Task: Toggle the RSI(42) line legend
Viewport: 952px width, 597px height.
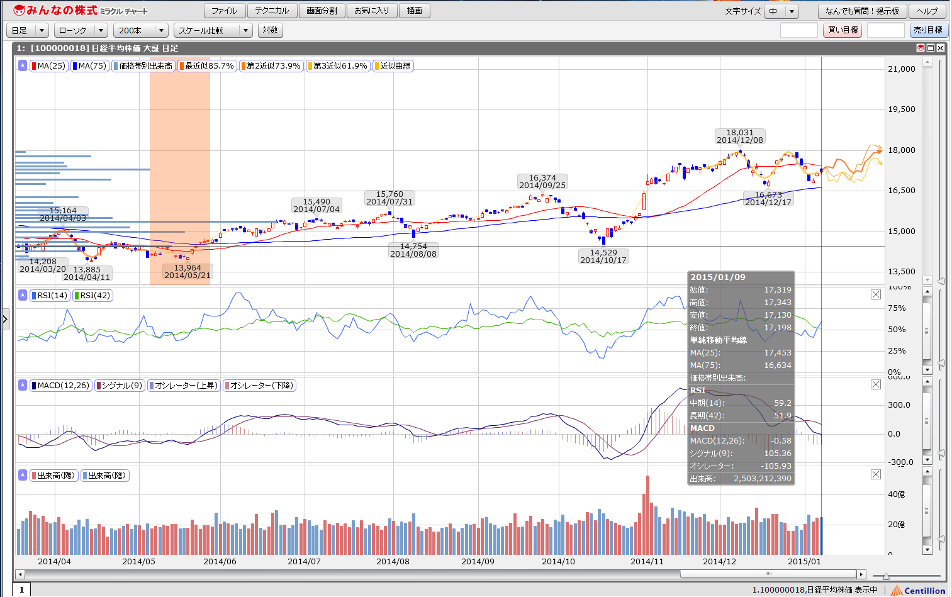Action: 92,295
